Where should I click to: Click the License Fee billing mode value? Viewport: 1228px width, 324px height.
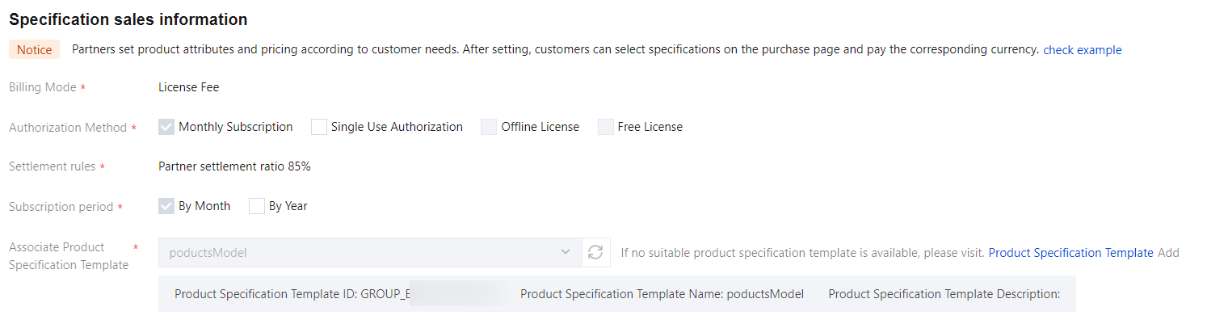pyautogui.click(x=188, y=87)
